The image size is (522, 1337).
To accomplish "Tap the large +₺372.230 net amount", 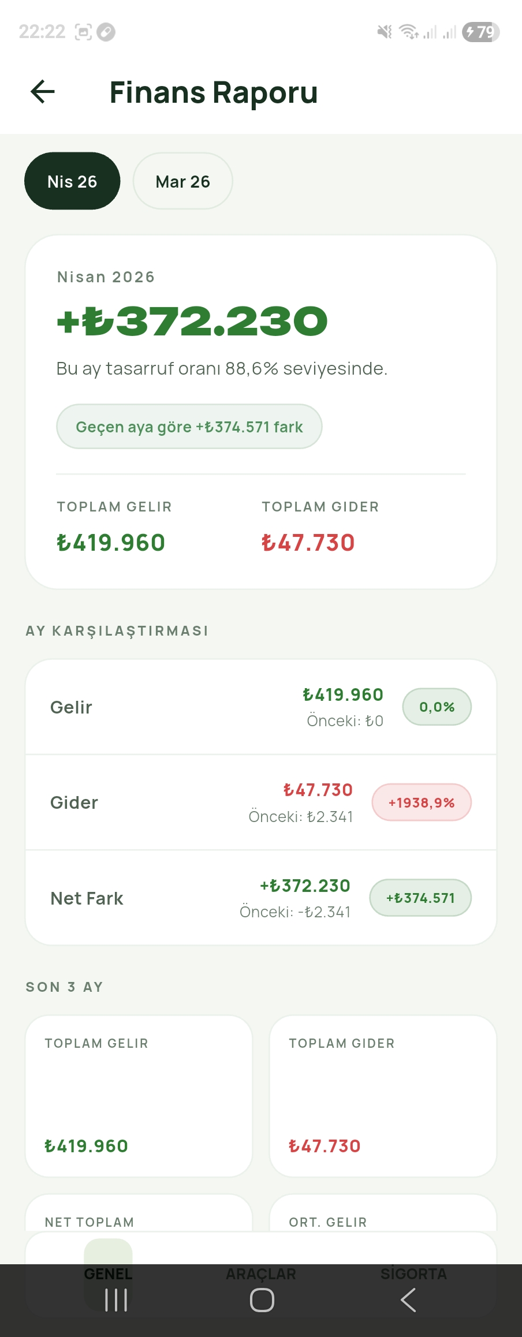I will coord(192,322).
